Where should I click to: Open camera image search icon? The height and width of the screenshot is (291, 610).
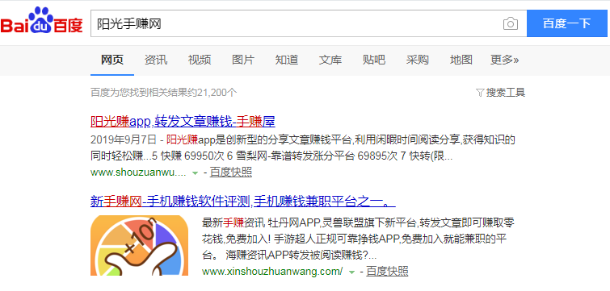click(x=511, y=23)
